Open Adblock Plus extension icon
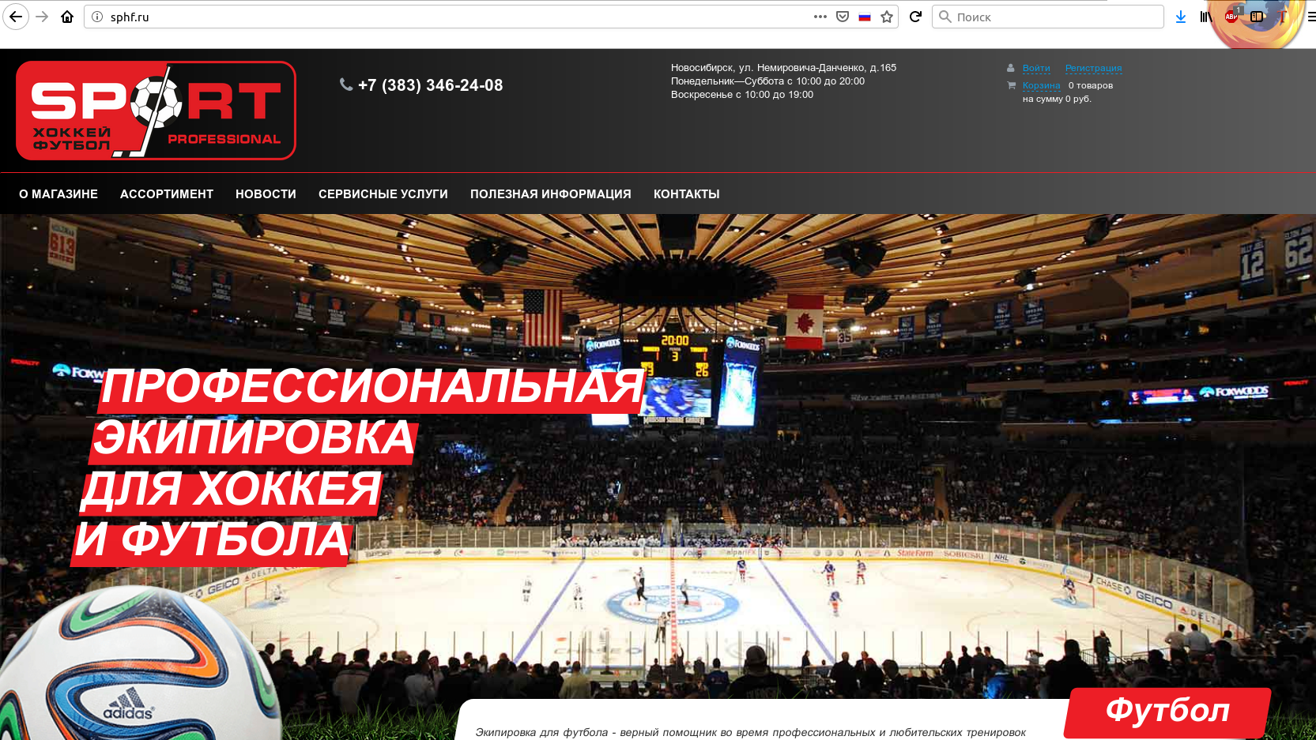This screenshot has height=740, width=1316. click(1231, 17)
